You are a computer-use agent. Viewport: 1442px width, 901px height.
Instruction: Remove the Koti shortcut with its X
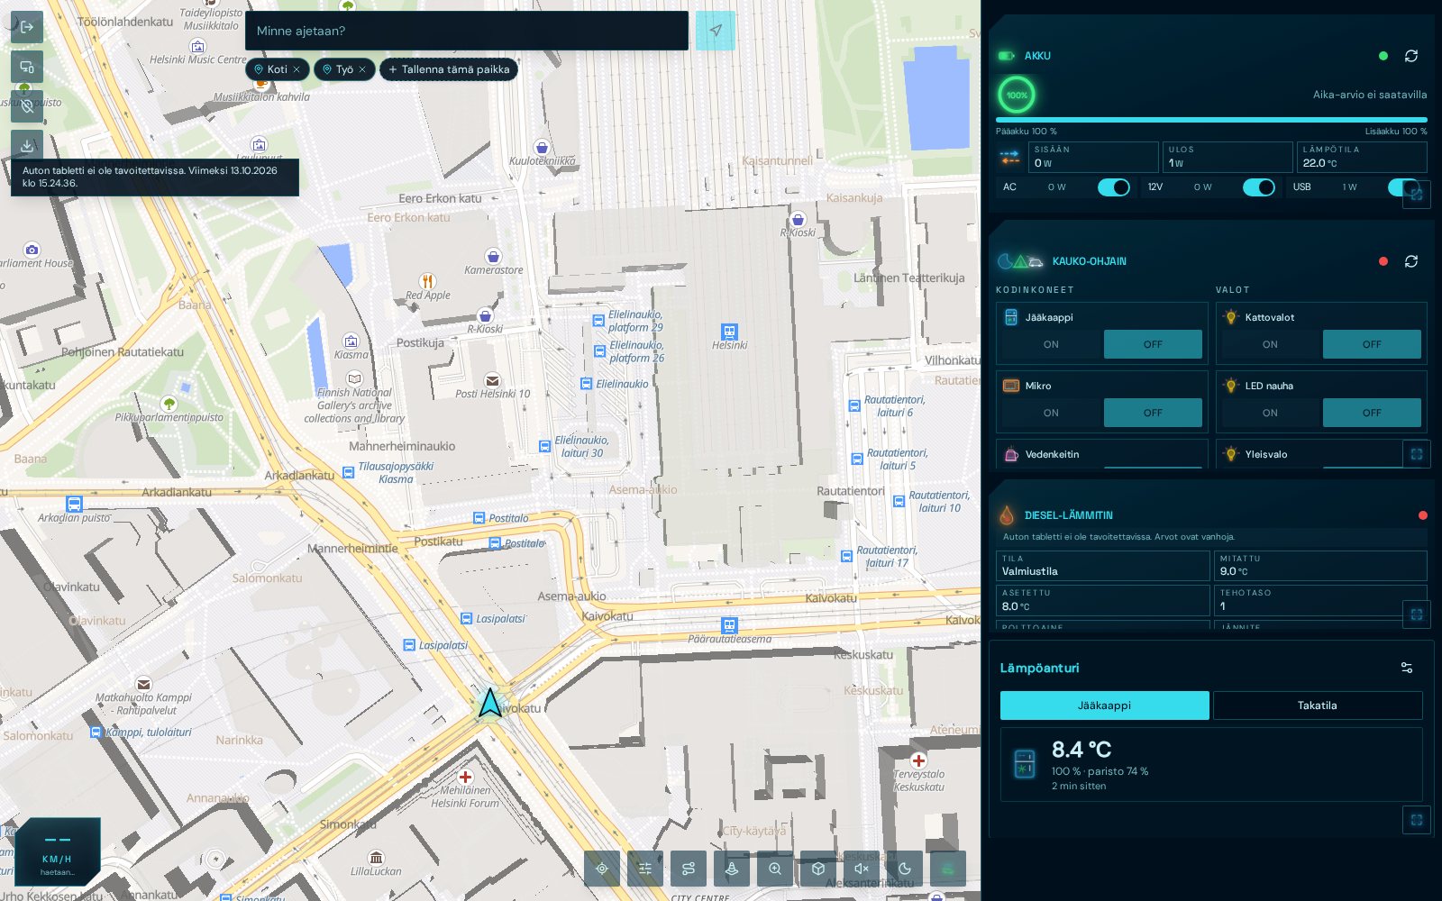coord(297,69)
